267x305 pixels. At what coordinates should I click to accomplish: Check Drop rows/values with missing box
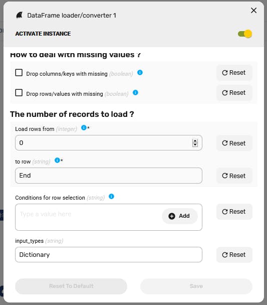[x=19, y=93]
